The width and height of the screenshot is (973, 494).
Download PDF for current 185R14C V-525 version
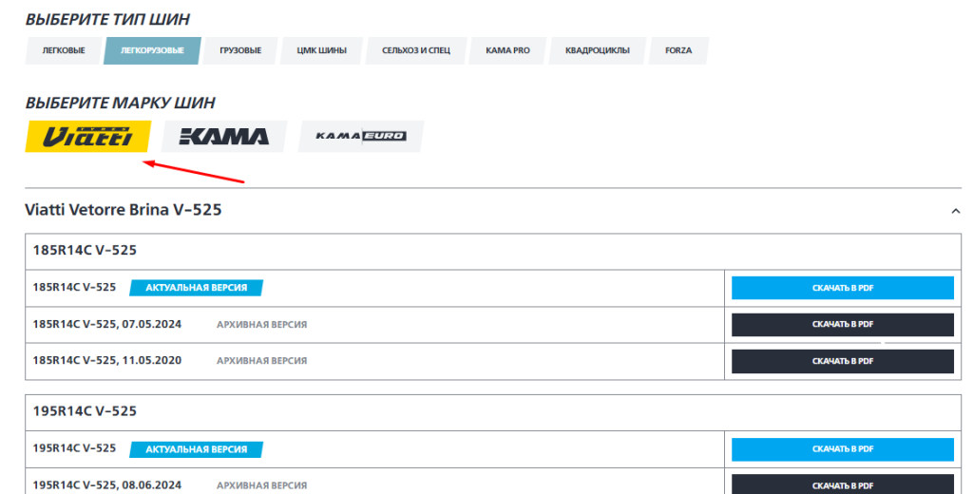[843, 288]
